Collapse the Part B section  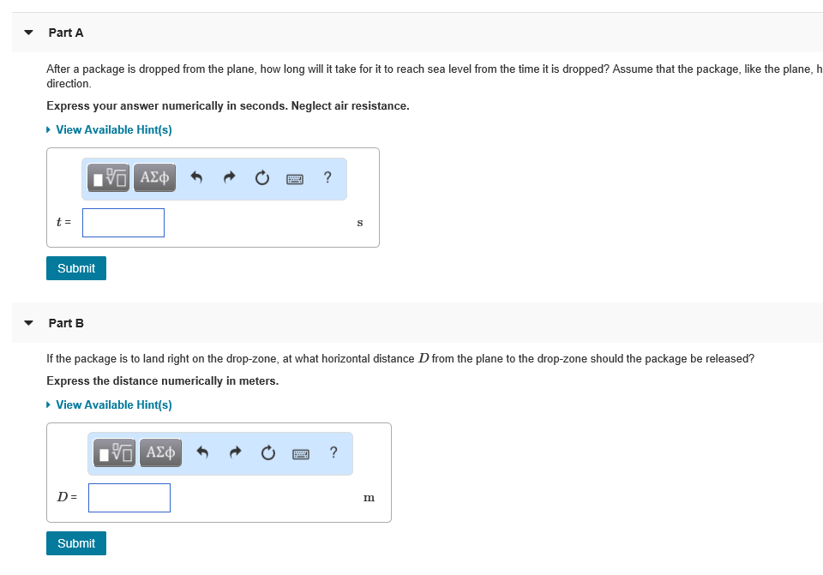(29, 323)
